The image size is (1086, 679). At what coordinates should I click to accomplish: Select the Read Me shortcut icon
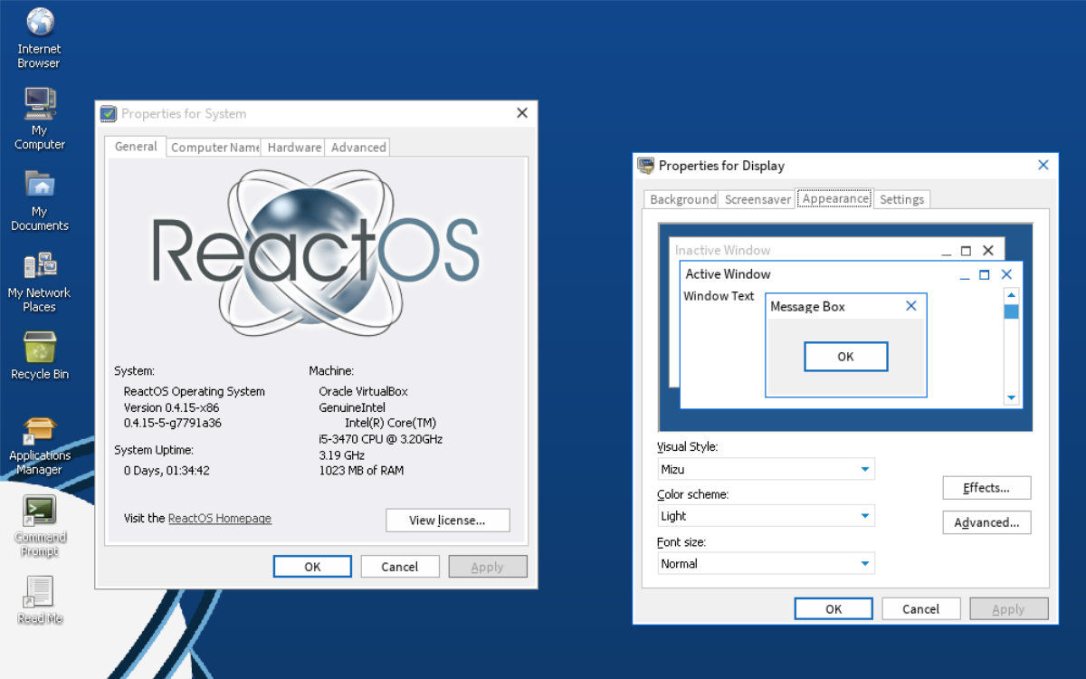pyautogui.click(x=40, y=600)
